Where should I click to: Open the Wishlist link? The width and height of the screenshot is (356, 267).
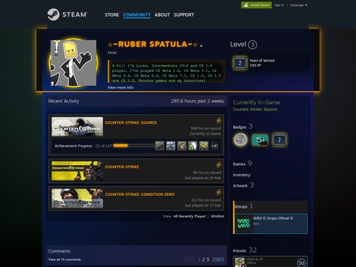pos(218,216)
